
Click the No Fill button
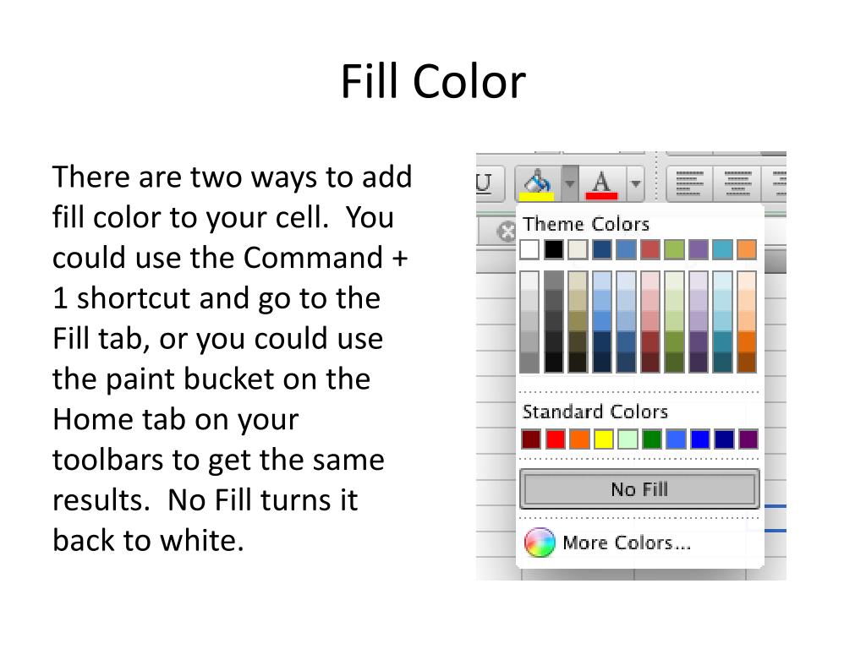[639, 489]
